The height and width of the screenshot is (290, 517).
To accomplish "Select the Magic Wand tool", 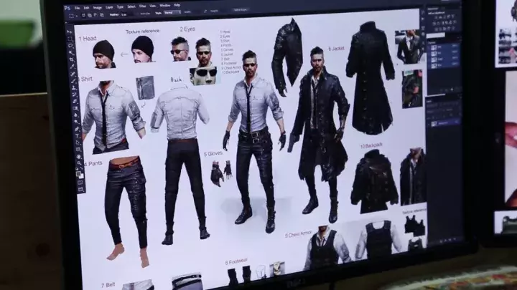I will tap(71, 52).
